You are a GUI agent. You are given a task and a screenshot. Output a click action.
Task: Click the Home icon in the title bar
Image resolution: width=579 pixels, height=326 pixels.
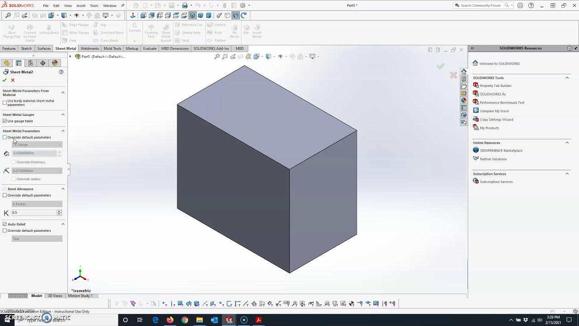136,5
